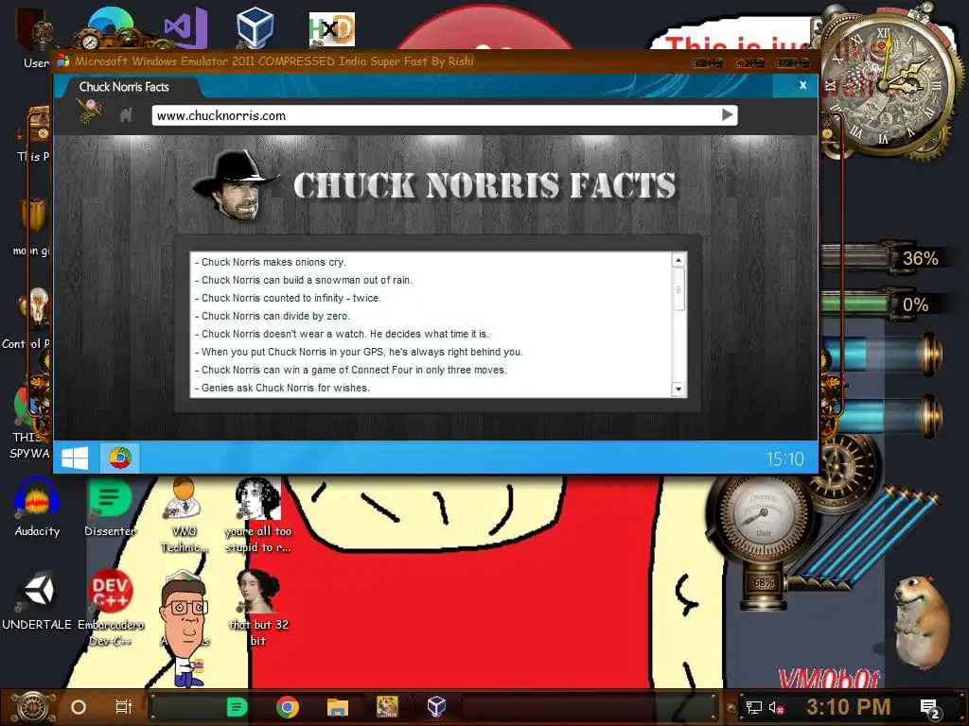Open the Chrome icon on emulator taskbar
The width and height of the screenshot is (969, 726).
[x=120, y=458]
